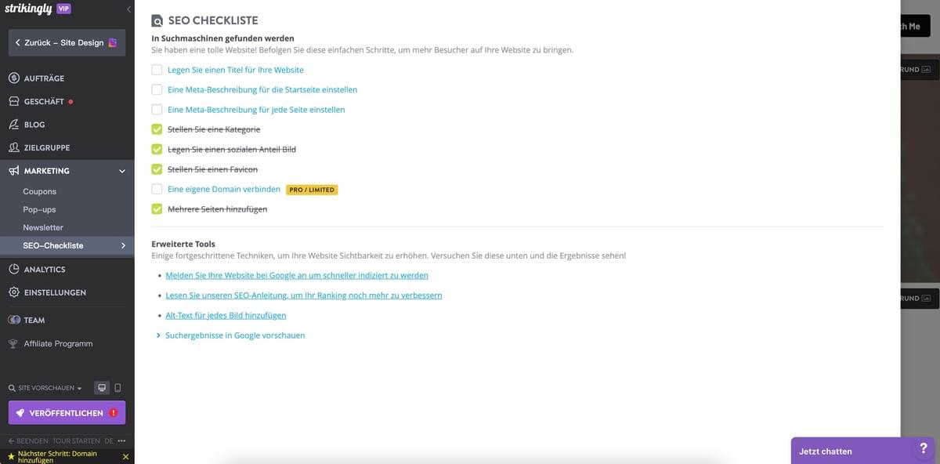Collapse the Marketing menu chevron
The height and width of the screenshot is (464, 940).
pos(121,170)
